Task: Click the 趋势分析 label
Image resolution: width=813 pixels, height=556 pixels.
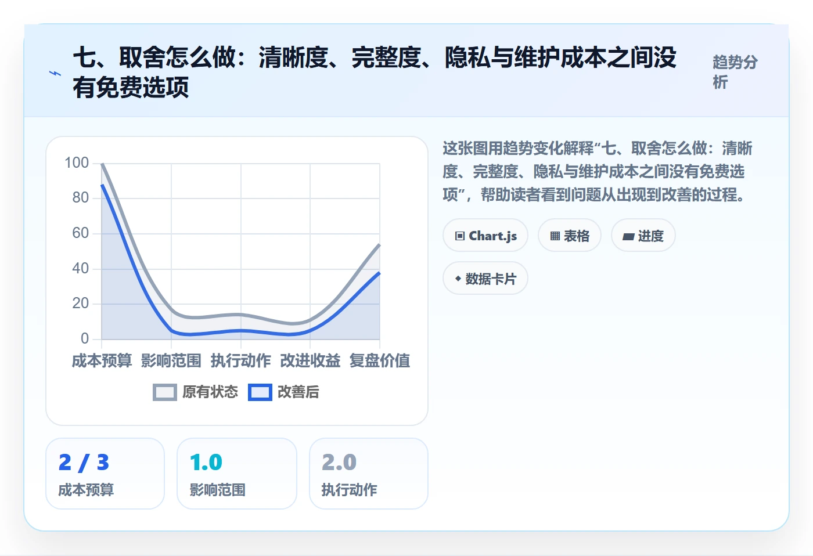Action: coord(735,72)
